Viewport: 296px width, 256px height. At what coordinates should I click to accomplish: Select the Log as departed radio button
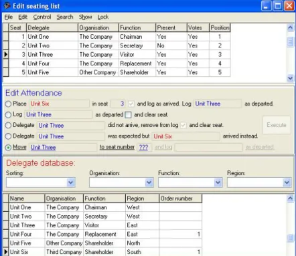tap(8, 115)
